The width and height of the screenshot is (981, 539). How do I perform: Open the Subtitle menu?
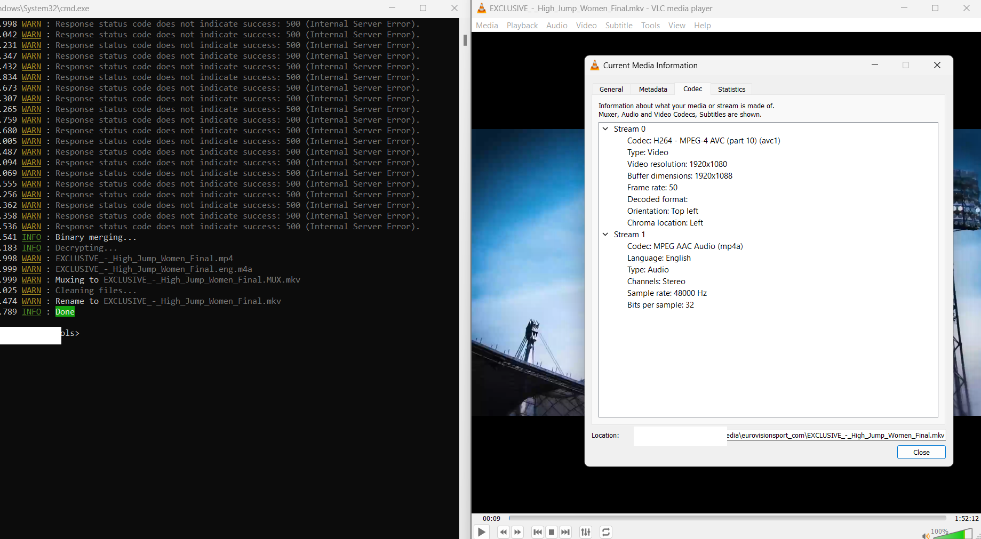click(x=618, y=26)
